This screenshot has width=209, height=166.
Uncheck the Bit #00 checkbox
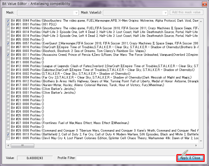pos(8,21)
